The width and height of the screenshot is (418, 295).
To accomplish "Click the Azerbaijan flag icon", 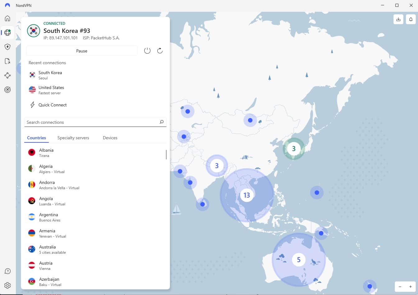I will click(x=32, y=281).
